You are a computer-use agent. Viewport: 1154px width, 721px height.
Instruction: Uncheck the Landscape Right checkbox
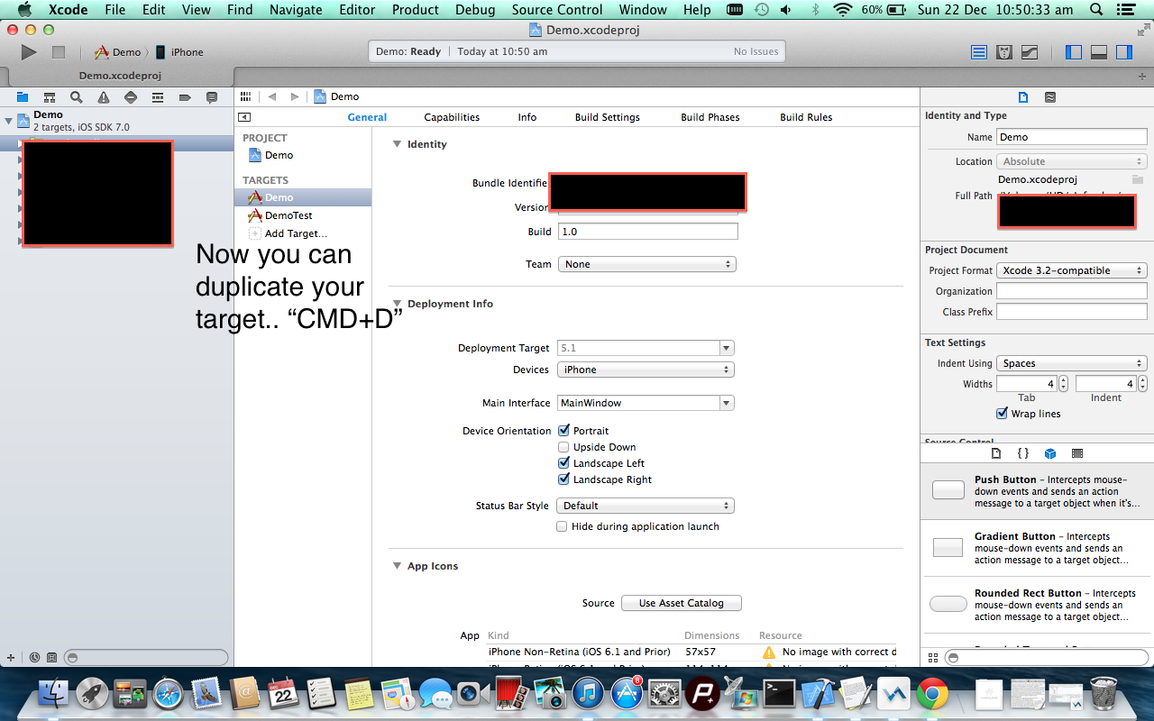point(563,479)
